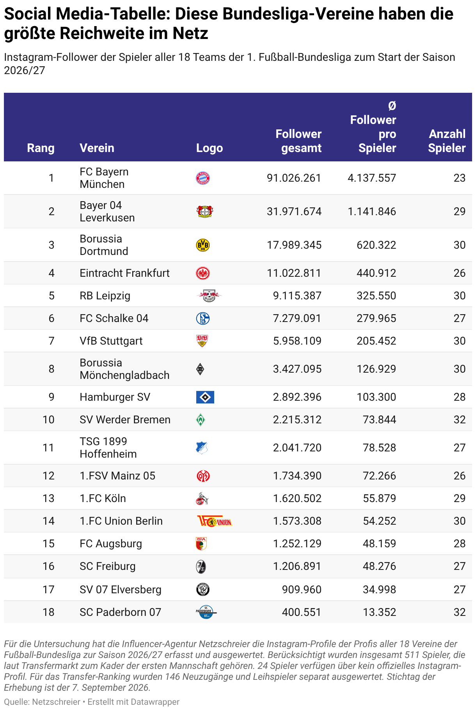Click the Bayer 04 Leverkusen logo

point(204,212)
